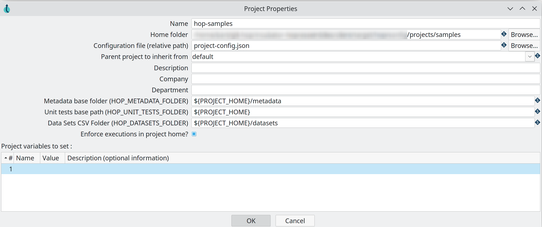542x227 pixels.
Task: Browse for the Home folder
Action: pyautogui.click(x=524, y=35)
